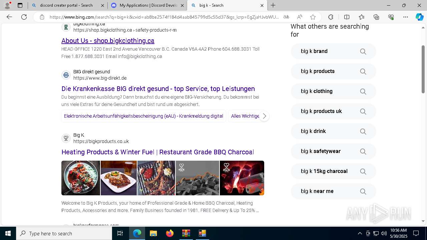The image size is (427, 240).
Task: Open the Extensions puzzle icon
Action: pos(331,17)
